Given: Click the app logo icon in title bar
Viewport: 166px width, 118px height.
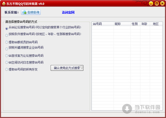Looking at the screenshot, I should (4, 4).
